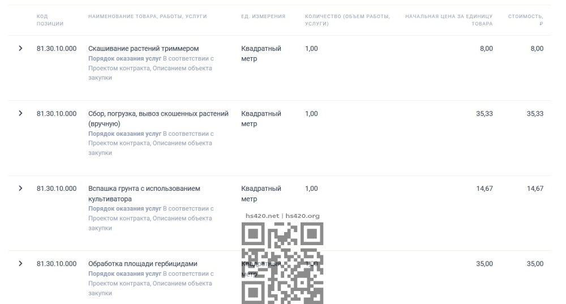
Task: Expand the Скашивание растений триммером row
Action: (x=20, y=48)
